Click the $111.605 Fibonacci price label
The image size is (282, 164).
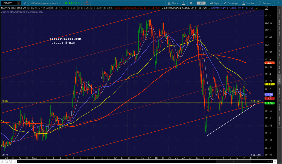256,101
